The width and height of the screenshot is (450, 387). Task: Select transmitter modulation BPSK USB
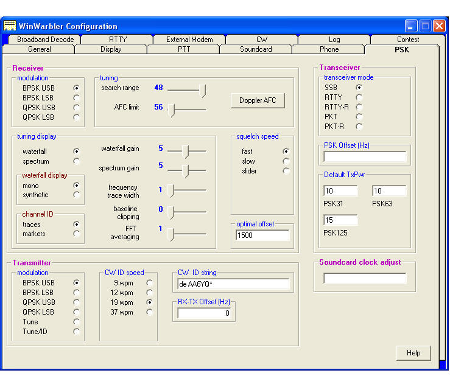(76, 282)
